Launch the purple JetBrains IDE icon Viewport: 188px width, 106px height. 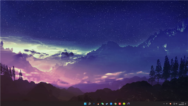(128, 104)
